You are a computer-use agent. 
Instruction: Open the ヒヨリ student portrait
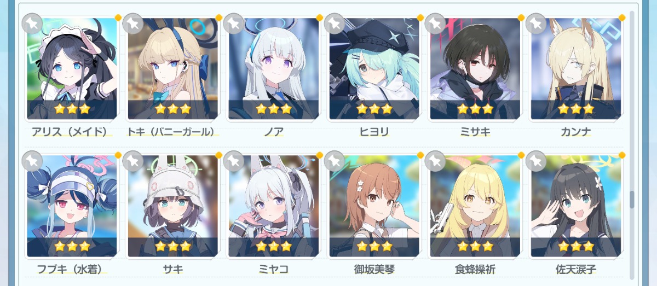pos(374,69)
